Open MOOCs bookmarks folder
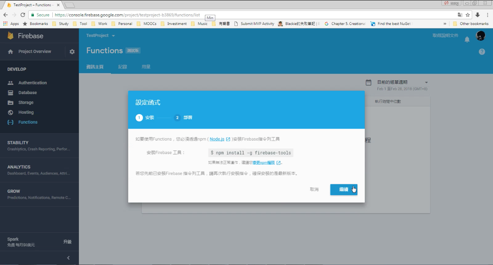The width and height of the screenshot is (493, 265). tap(147, 23)
